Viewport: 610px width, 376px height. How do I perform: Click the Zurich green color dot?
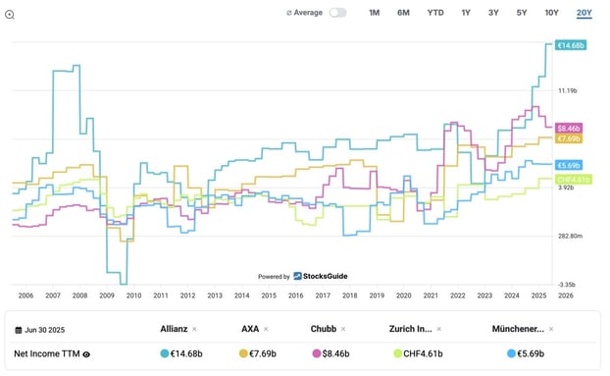[x=397, y=353]
